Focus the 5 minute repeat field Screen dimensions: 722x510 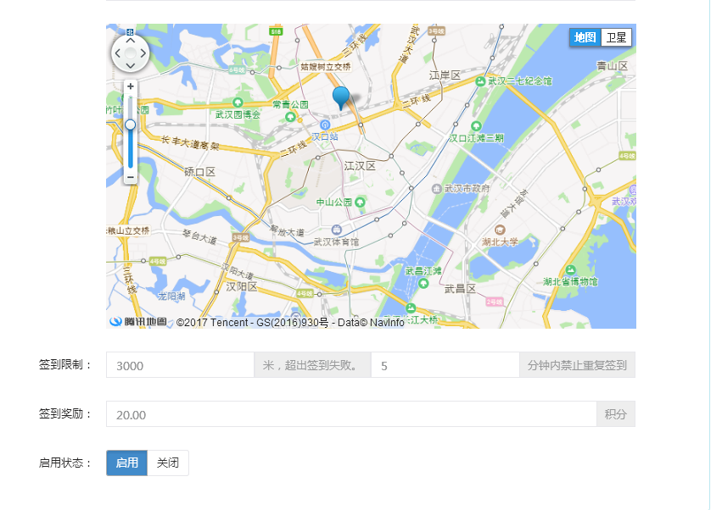[445, 365]
